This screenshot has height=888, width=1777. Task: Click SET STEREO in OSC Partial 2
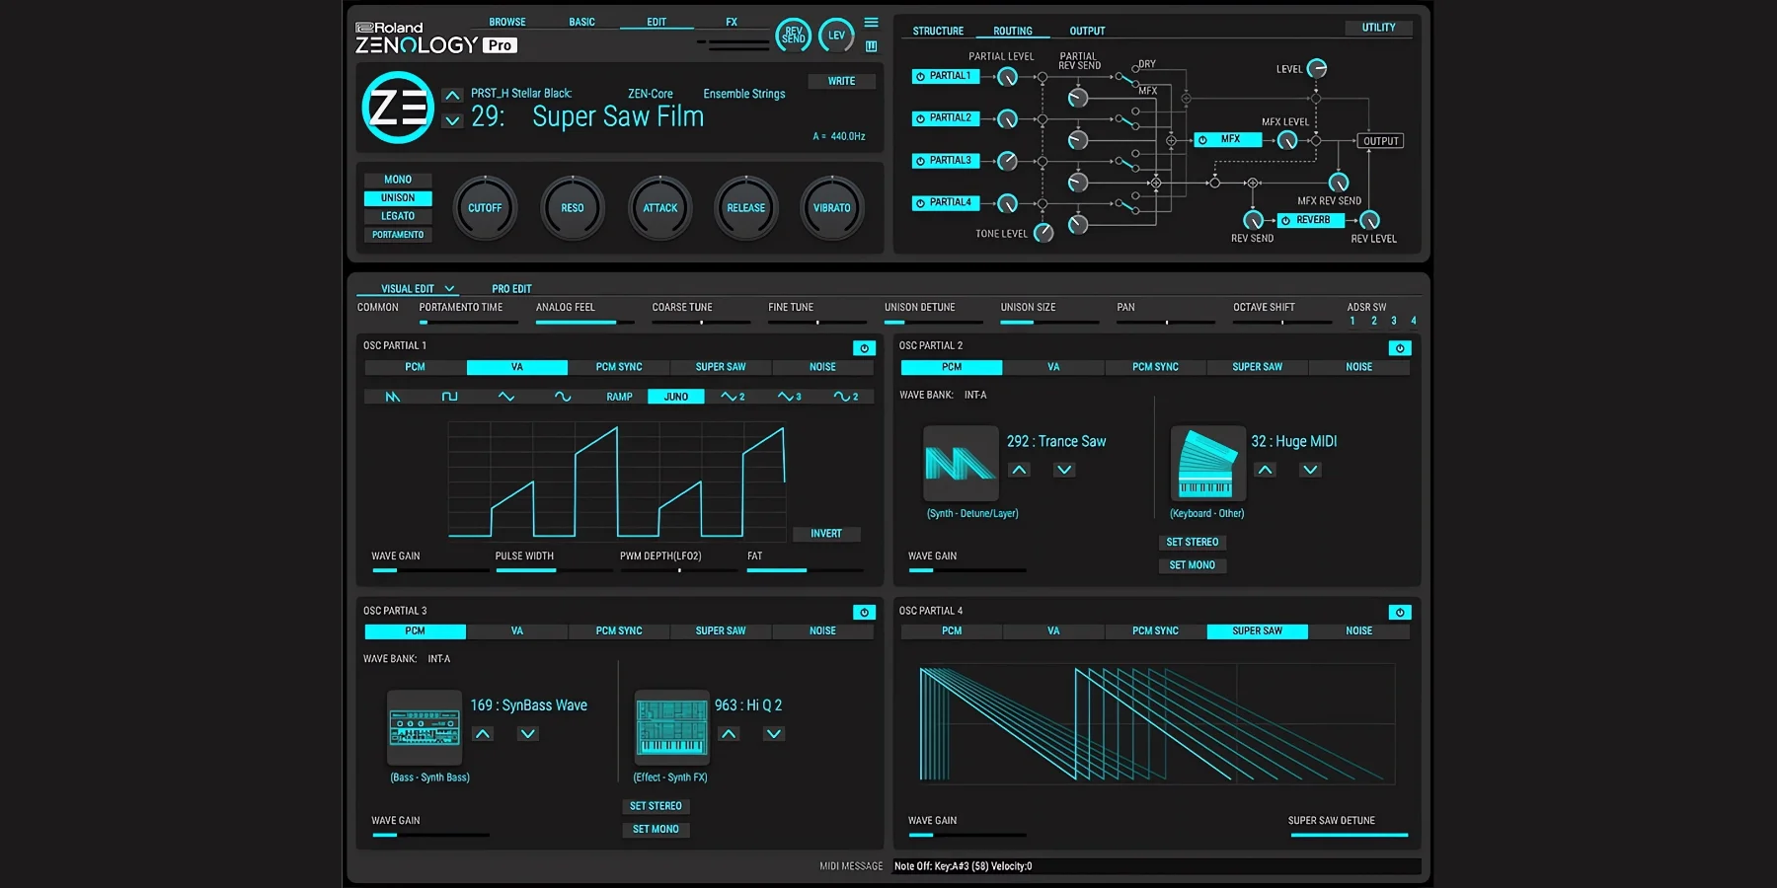pos(1193,543)
